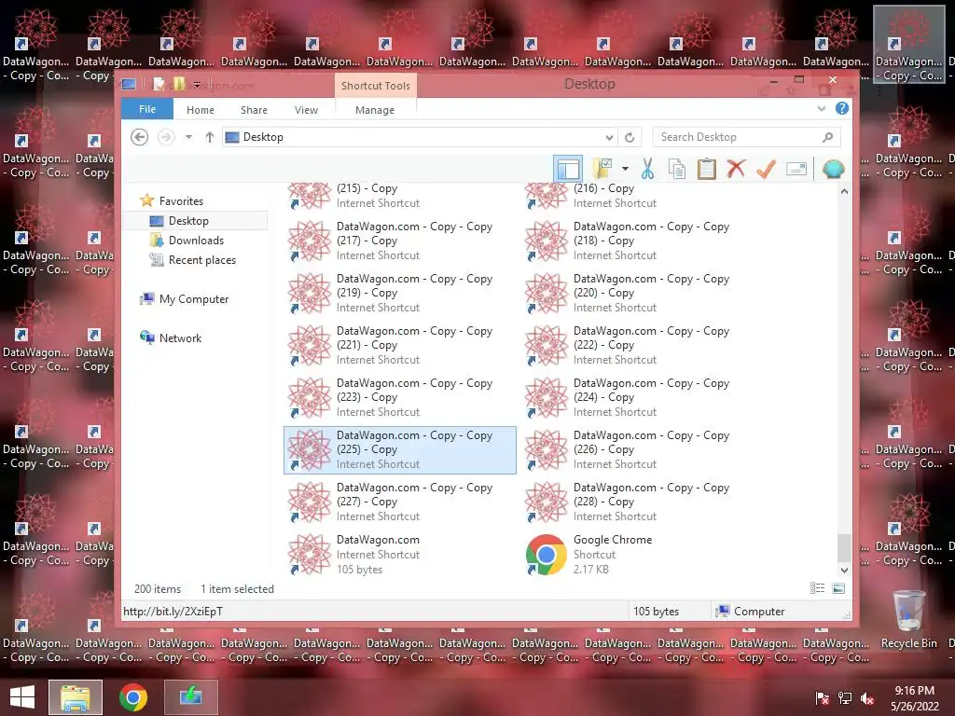Image resolution: width=955 pixels, height=716 pixels.
Task: Click the vertical scrollbar thumb
Action: (844, 548)
